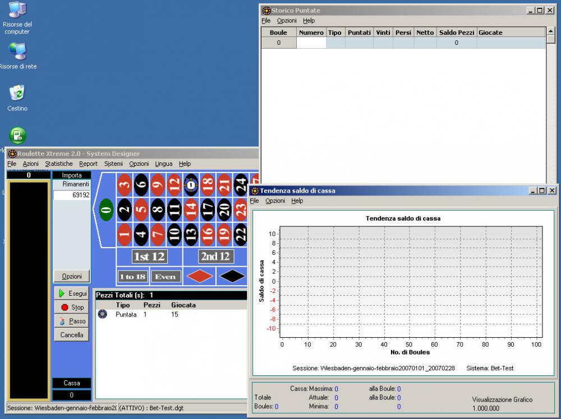
Task: Open Opzioni menu in Storico Puntate window
Action: coord(287,21)
